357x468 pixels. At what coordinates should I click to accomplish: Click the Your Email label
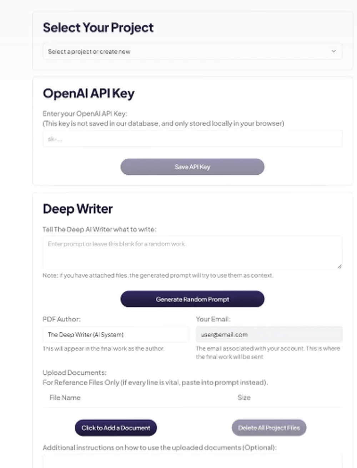(x=213, y=319)
